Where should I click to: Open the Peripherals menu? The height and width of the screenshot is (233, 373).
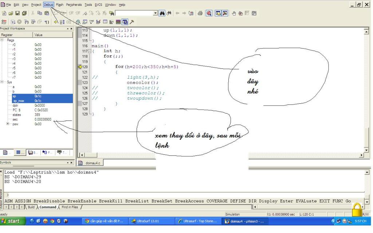74,5
